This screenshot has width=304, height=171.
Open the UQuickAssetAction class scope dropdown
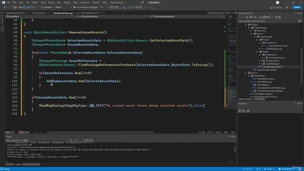[x=115, y=17]
